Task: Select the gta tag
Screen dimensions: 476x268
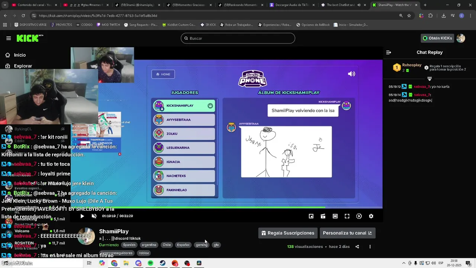Action: [x=216, y=245]
